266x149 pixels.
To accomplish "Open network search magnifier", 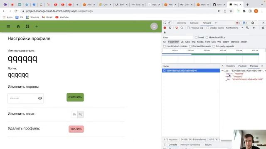I will click(x=182, y=28).
